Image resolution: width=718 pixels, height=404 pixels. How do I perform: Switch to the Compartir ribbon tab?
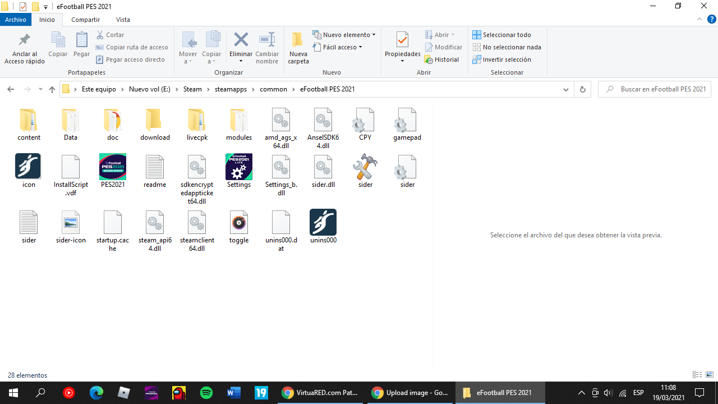pos(86,20)
